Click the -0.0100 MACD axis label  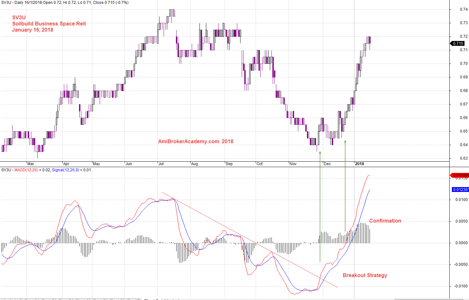click(461, 286)
